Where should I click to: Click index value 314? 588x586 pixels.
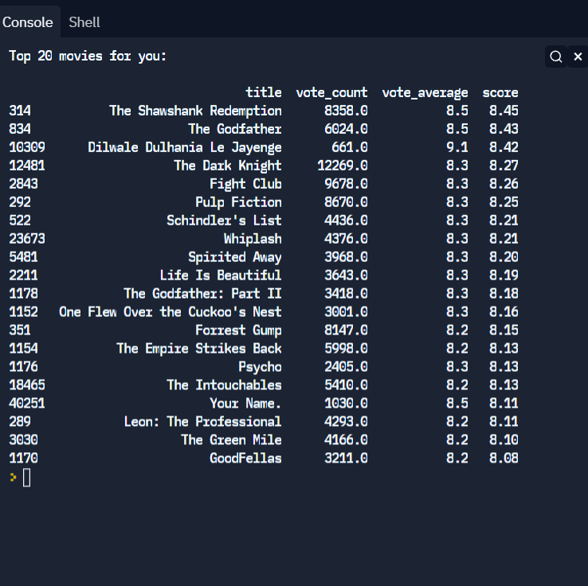[x=20, y=111]
